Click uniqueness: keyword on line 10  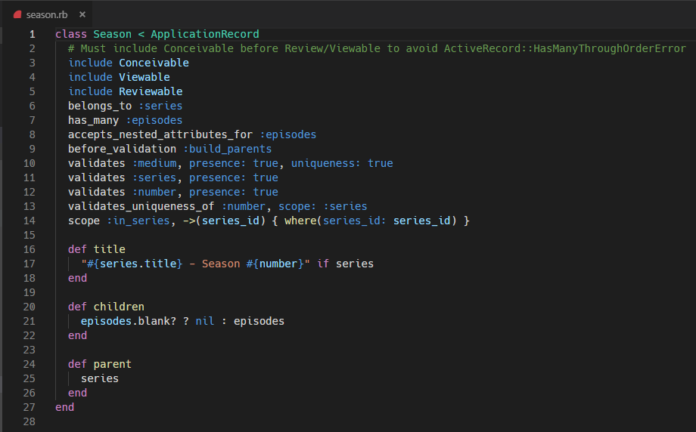pyautogui.click(x=326, y=163)
